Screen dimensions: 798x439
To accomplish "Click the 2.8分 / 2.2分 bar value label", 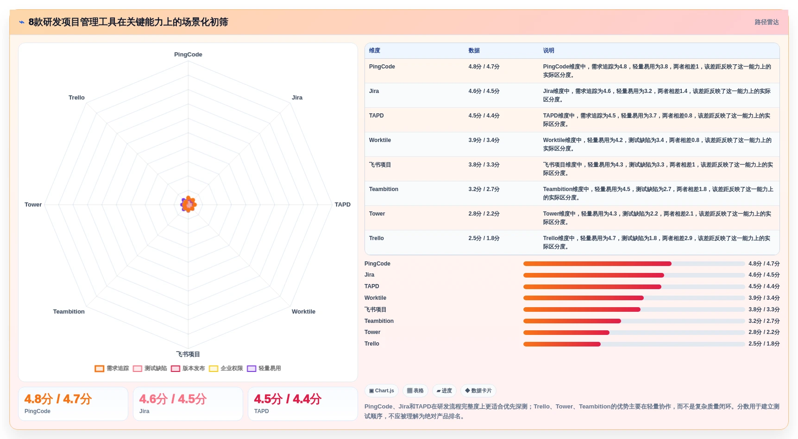I will click(764, 333).
